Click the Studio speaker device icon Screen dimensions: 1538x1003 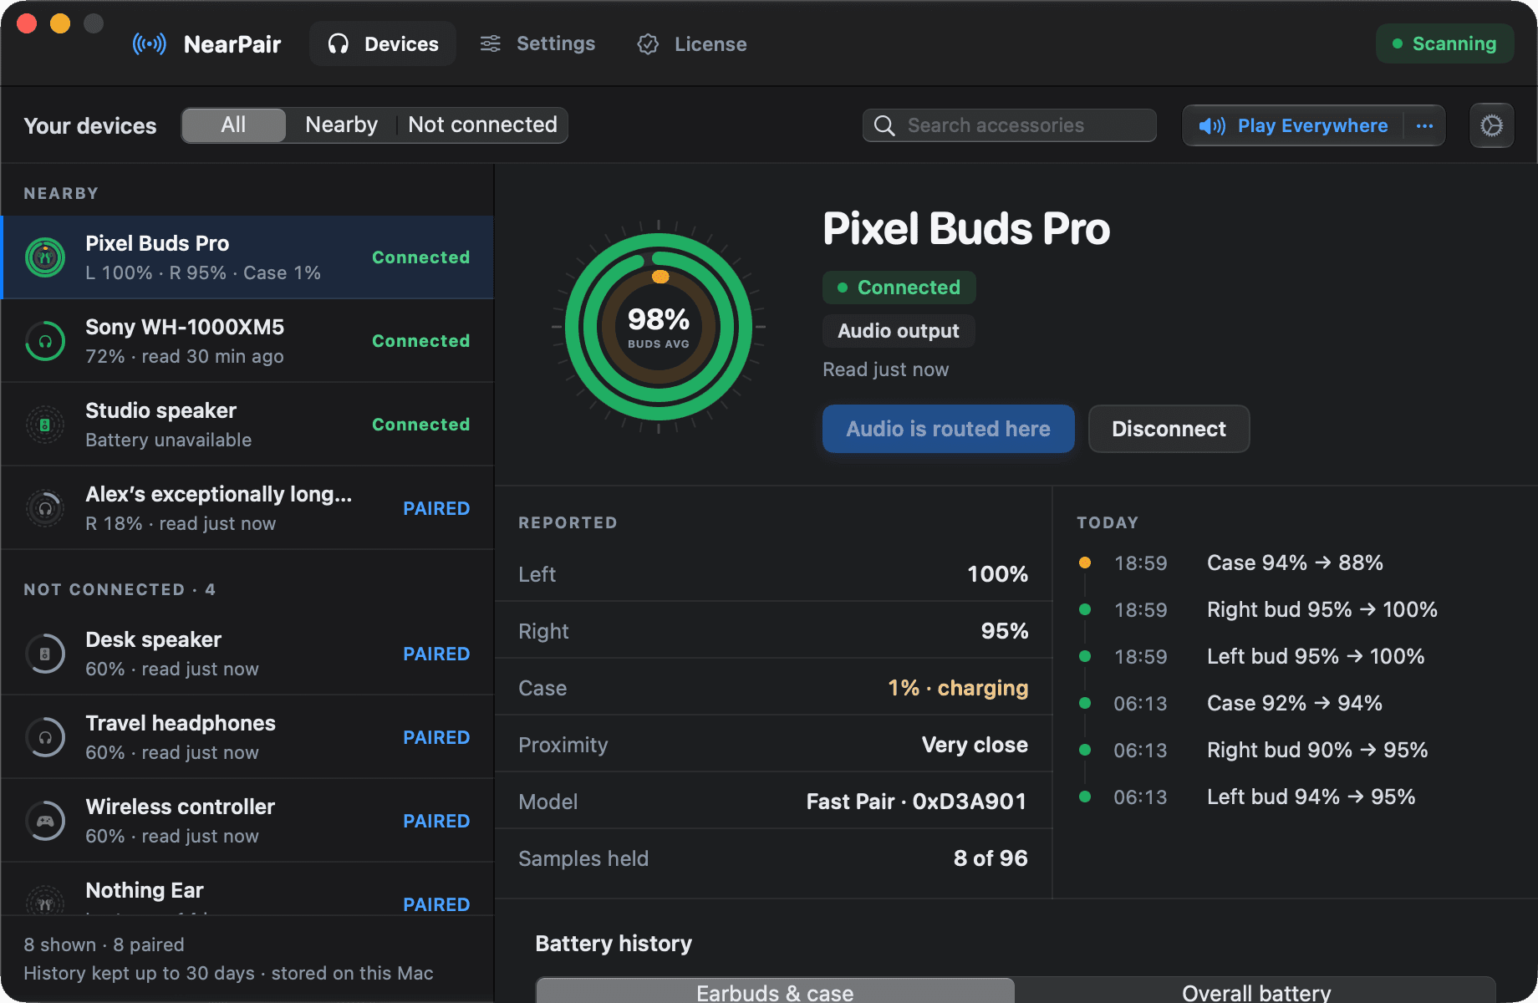(x=45, y=425)
